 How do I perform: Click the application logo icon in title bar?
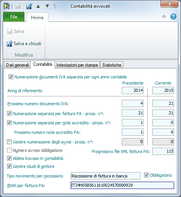tap(7, 6)
